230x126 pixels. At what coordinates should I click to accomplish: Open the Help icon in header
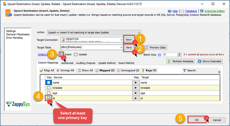pyautogui.click(x=170, y=11)
